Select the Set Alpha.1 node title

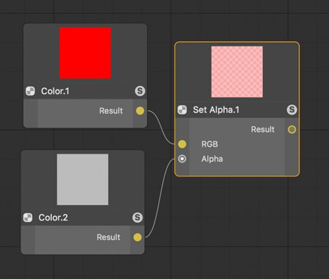point(216,109)
